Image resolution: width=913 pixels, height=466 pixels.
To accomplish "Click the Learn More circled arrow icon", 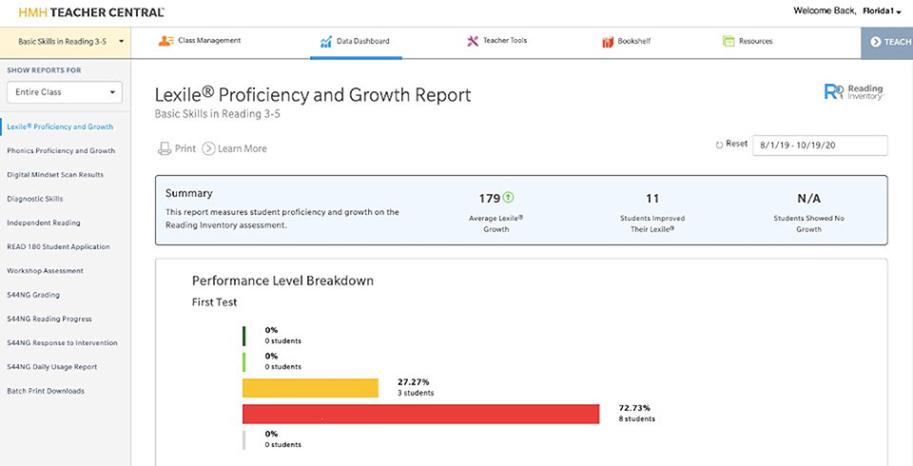I will coord(208,148).
